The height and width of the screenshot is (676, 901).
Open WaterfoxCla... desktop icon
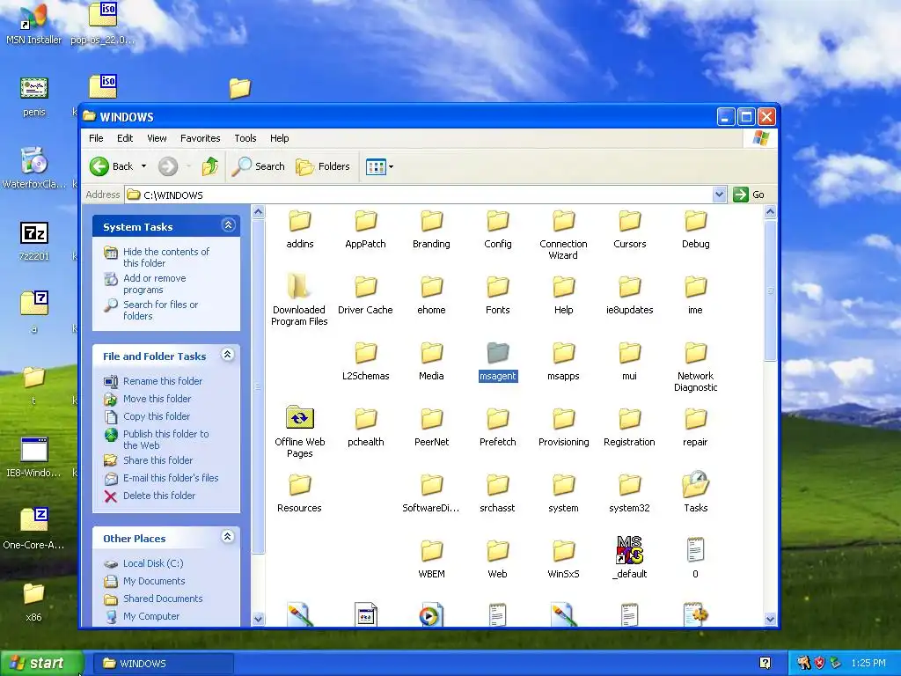(34, 168)
